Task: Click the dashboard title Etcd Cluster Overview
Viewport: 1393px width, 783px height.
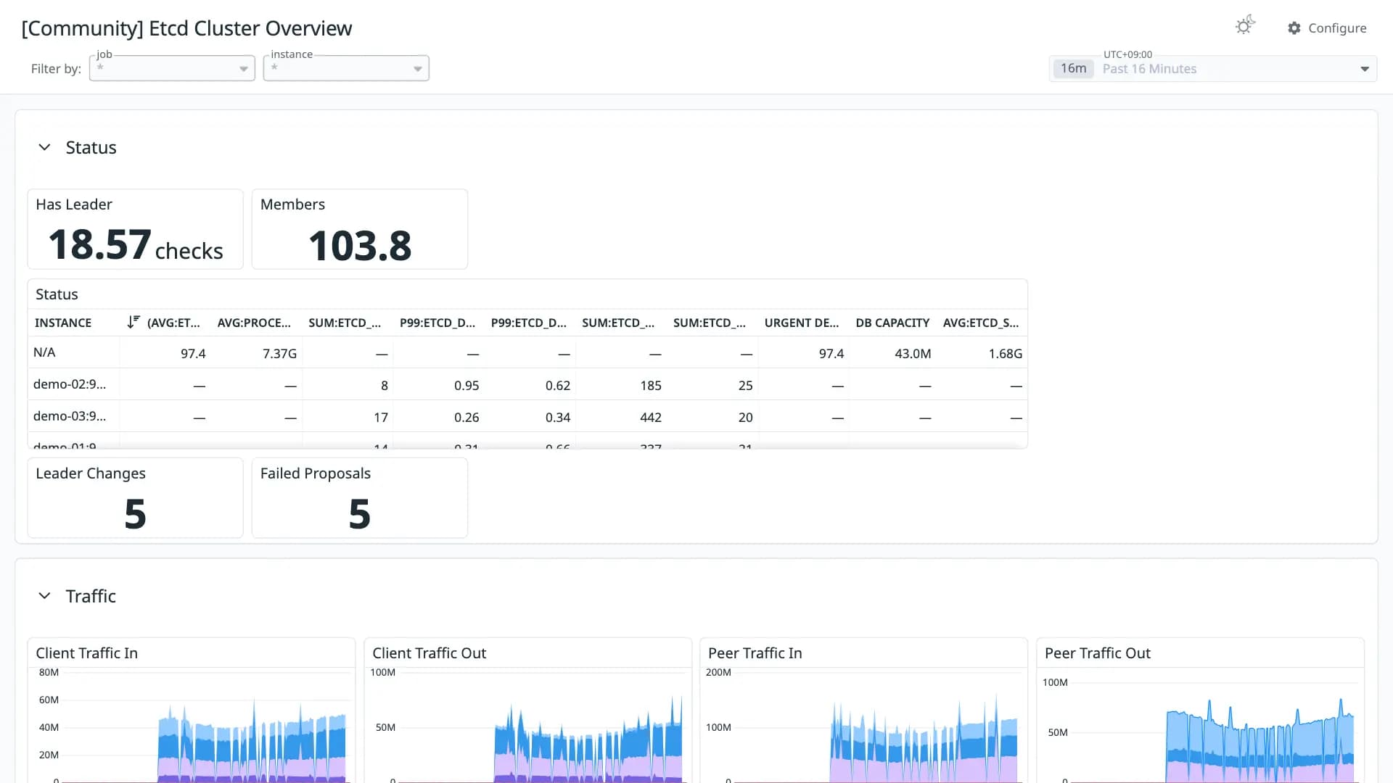Action: coord(186,28)
